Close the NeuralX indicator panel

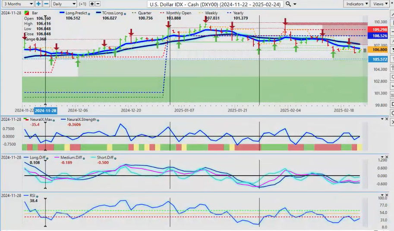[x=387, y=119]
